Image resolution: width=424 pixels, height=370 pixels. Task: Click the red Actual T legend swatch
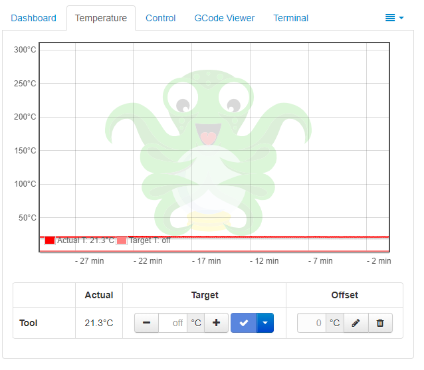click(50, 240)
